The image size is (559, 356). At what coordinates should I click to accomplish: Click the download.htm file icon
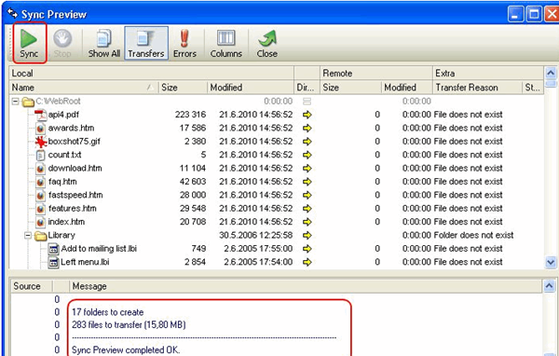[x=41, y=169]
